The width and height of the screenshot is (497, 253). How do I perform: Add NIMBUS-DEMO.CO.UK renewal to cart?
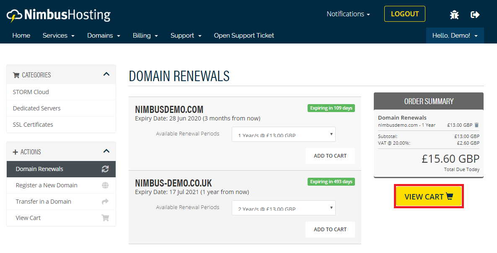click(x=330, y=230)
